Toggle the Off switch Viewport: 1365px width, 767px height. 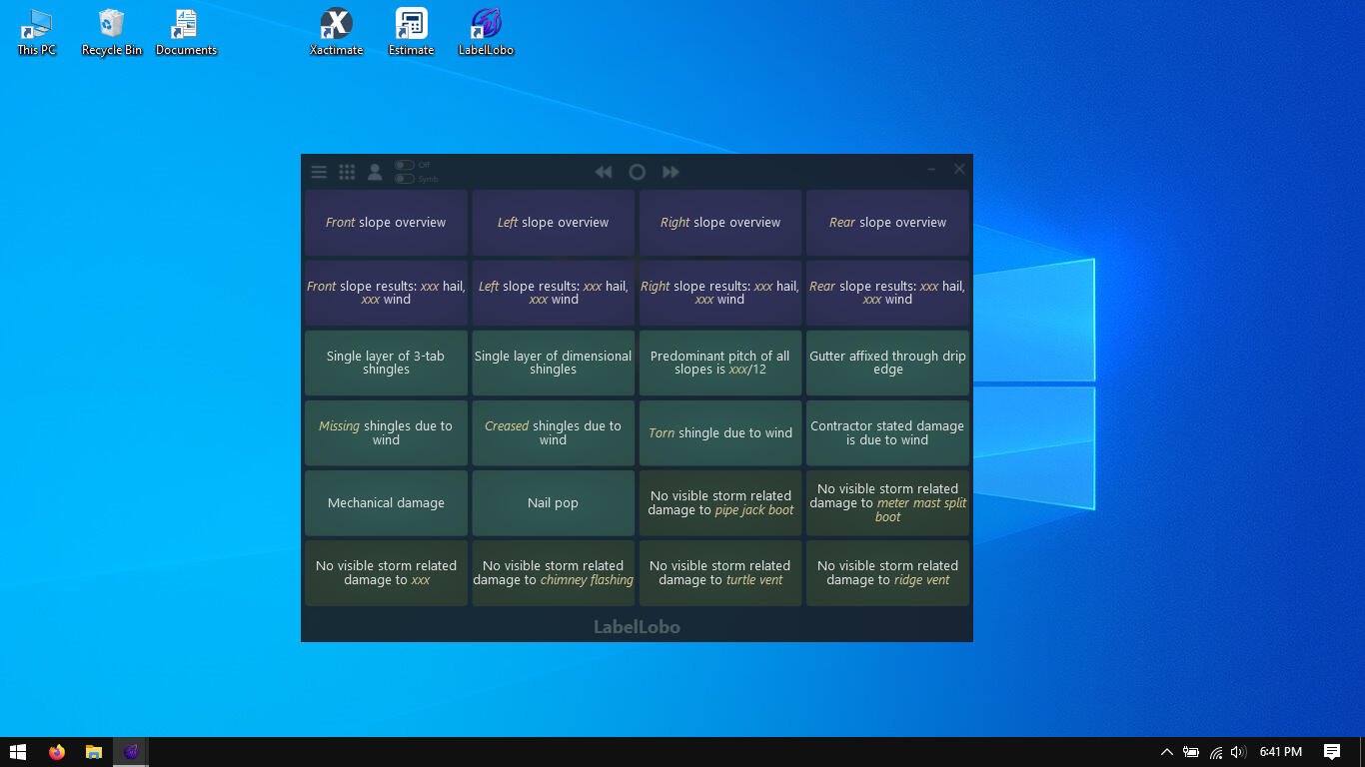405,165
